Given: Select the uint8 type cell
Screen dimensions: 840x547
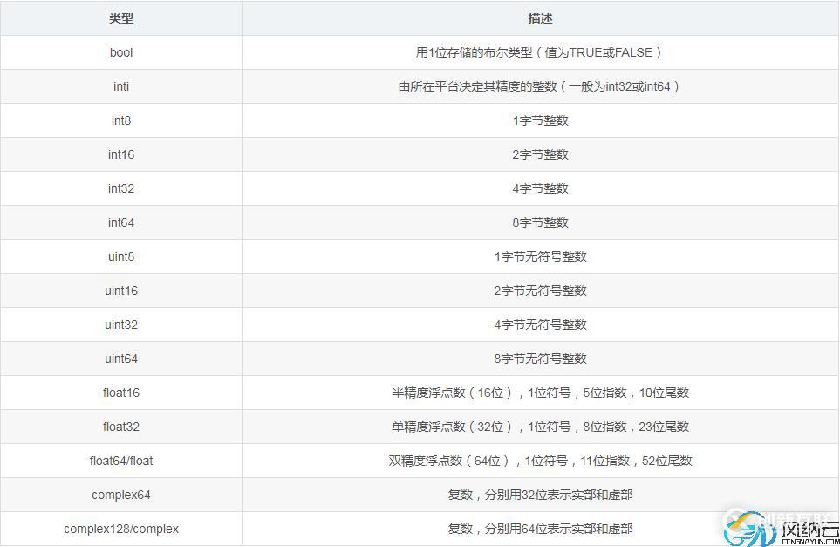Looking at the screenshot, I should point(121,256).
